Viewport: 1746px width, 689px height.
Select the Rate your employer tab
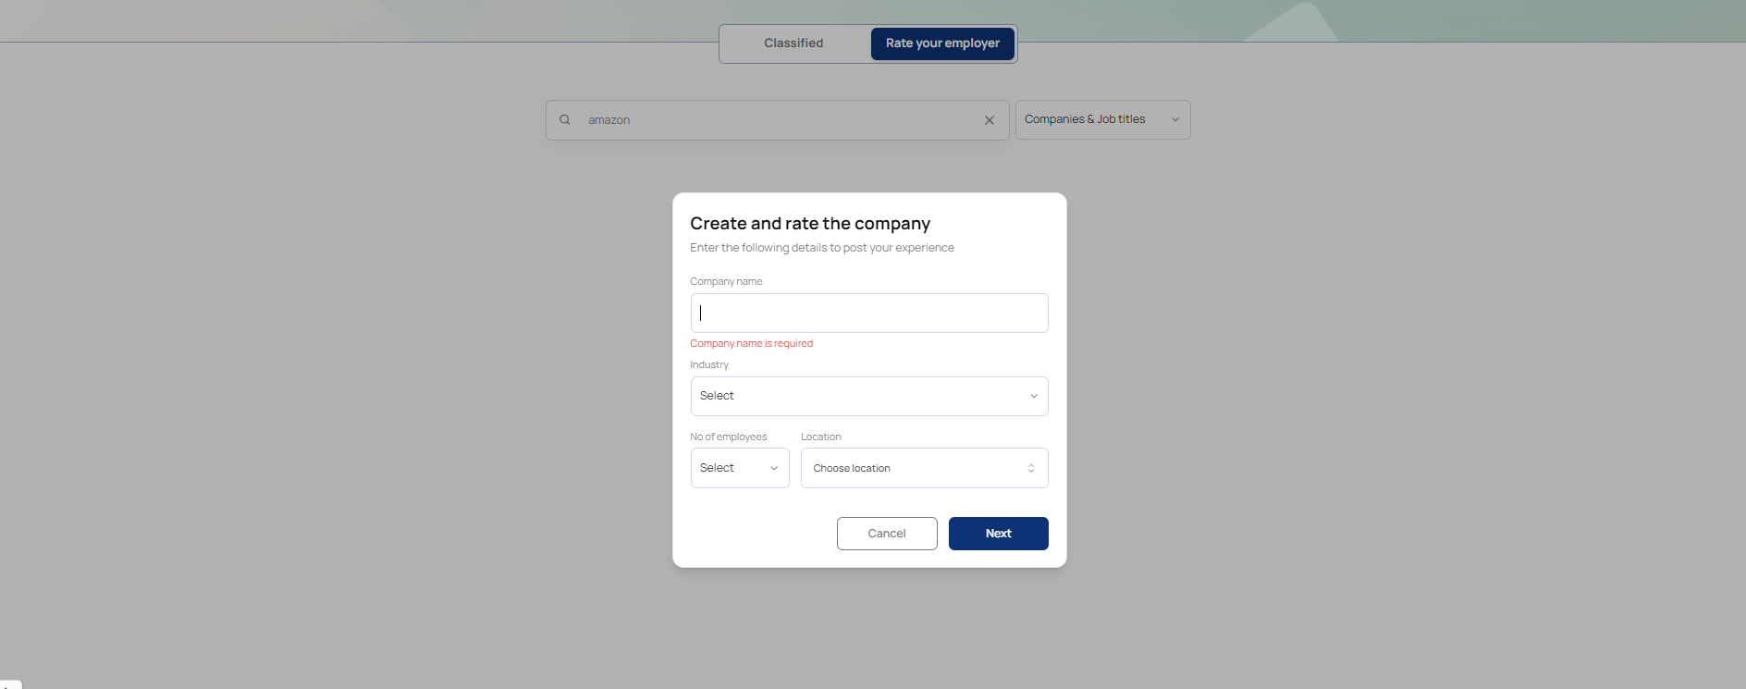942,43
